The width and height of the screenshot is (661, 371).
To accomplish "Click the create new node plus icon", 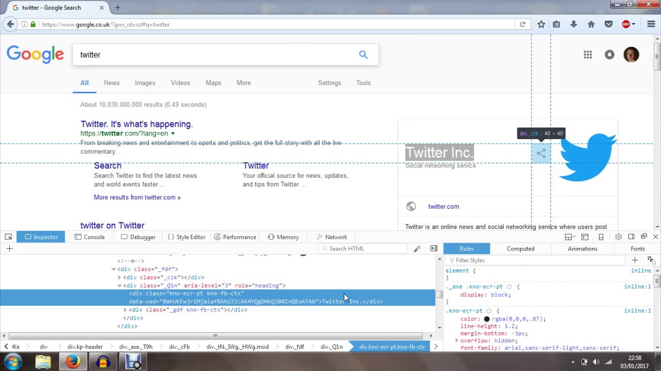I will tap(9, 249).
